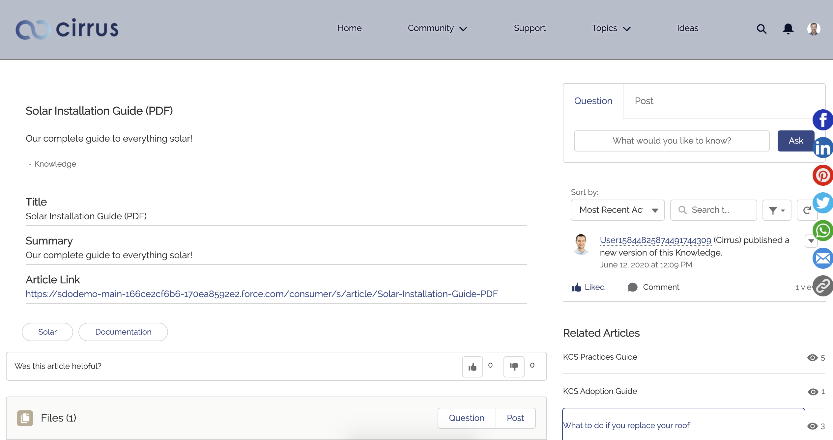Click the What would you like to know field
This screenshot has height=440, width=833.
pyautogui.click(x=671, y=141)
